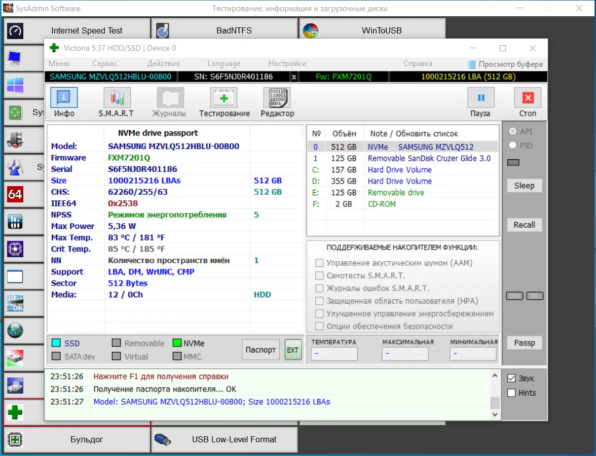This screenshot has width=596, height=456.
Task: Click the x button beside the serial number
Action: pyautogui.click(x=294, y=77)
